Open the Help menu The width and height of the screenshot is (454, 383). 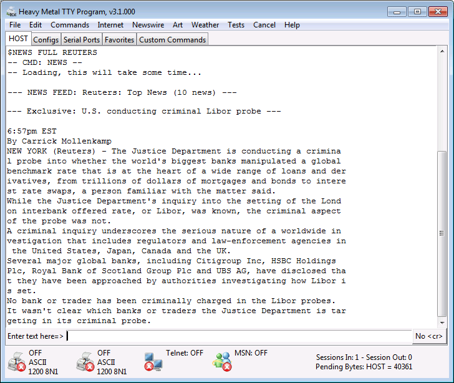tap(292, 25)
